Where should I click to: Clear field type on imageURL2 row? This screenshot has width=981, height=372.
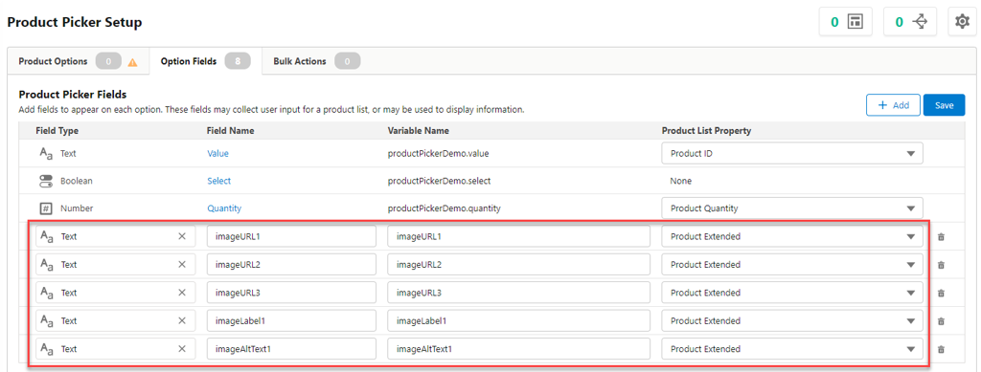182,265
